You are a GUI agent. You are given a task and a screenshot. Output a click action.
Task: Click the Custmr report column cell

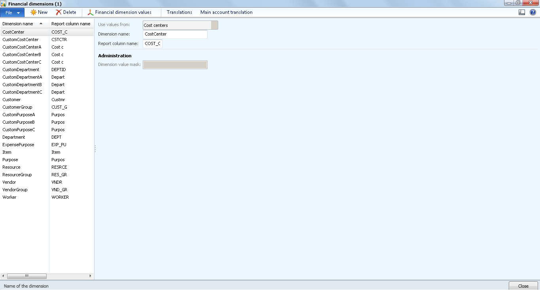[x=72, y=100]
